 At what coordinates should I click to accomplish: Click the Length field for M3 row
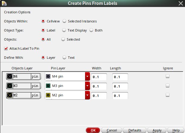tap(120, 86)
